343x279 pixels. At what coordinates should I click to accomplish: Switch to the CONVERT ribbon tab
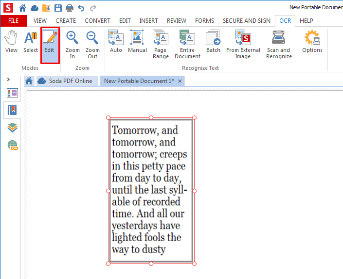[x=97, y=21]
